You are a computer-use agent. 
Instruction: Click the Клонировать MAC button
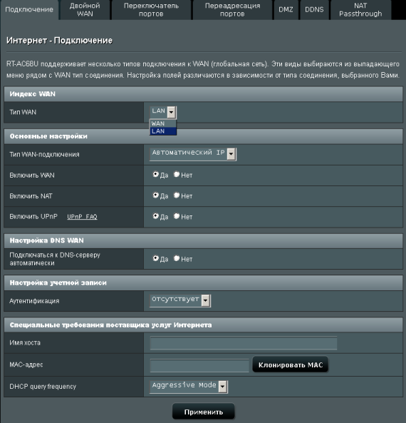[291, 365]
